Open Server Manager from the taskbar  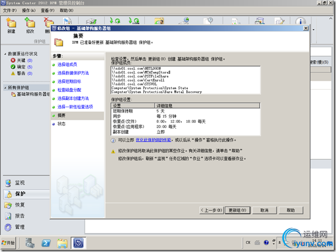[30, 243]
